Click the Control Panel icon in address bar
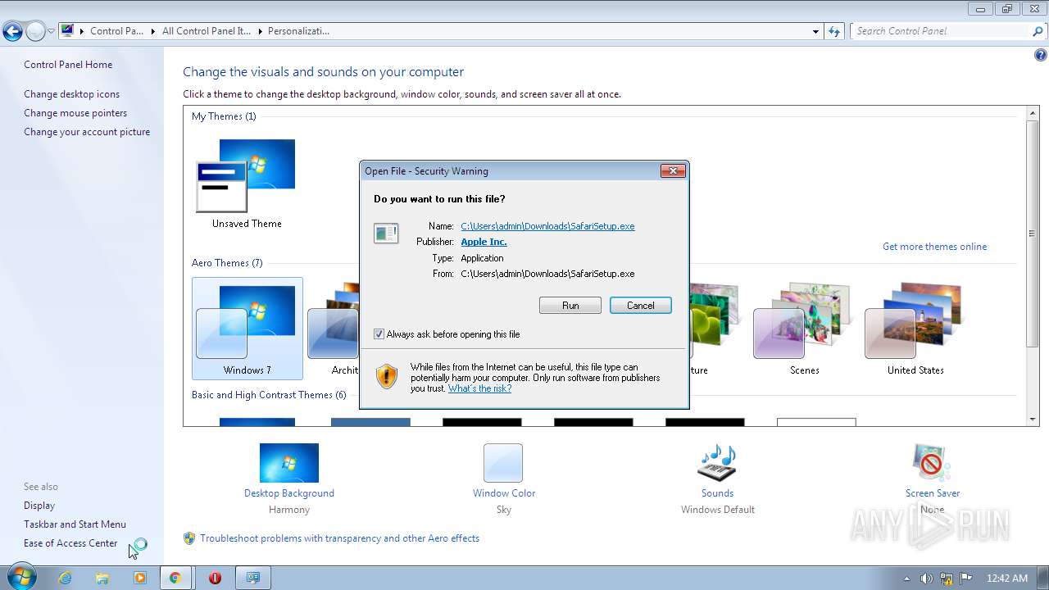Screen dimensions: 1049x590 click(67, 31)
